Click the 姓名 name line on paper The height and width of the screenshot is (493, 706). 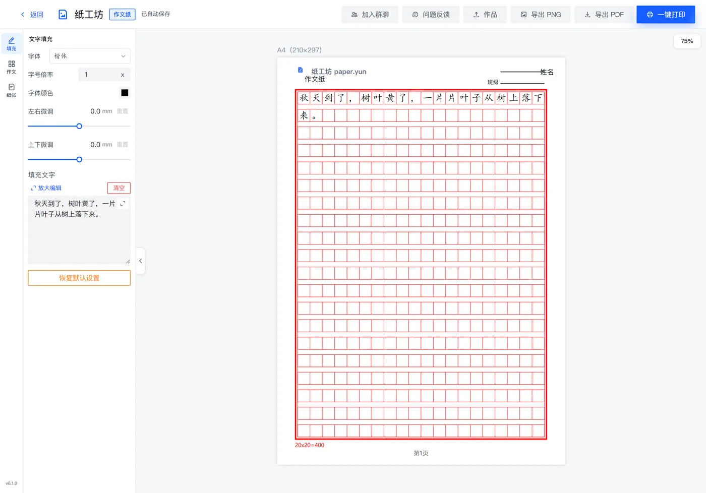(x=527, y=72)
